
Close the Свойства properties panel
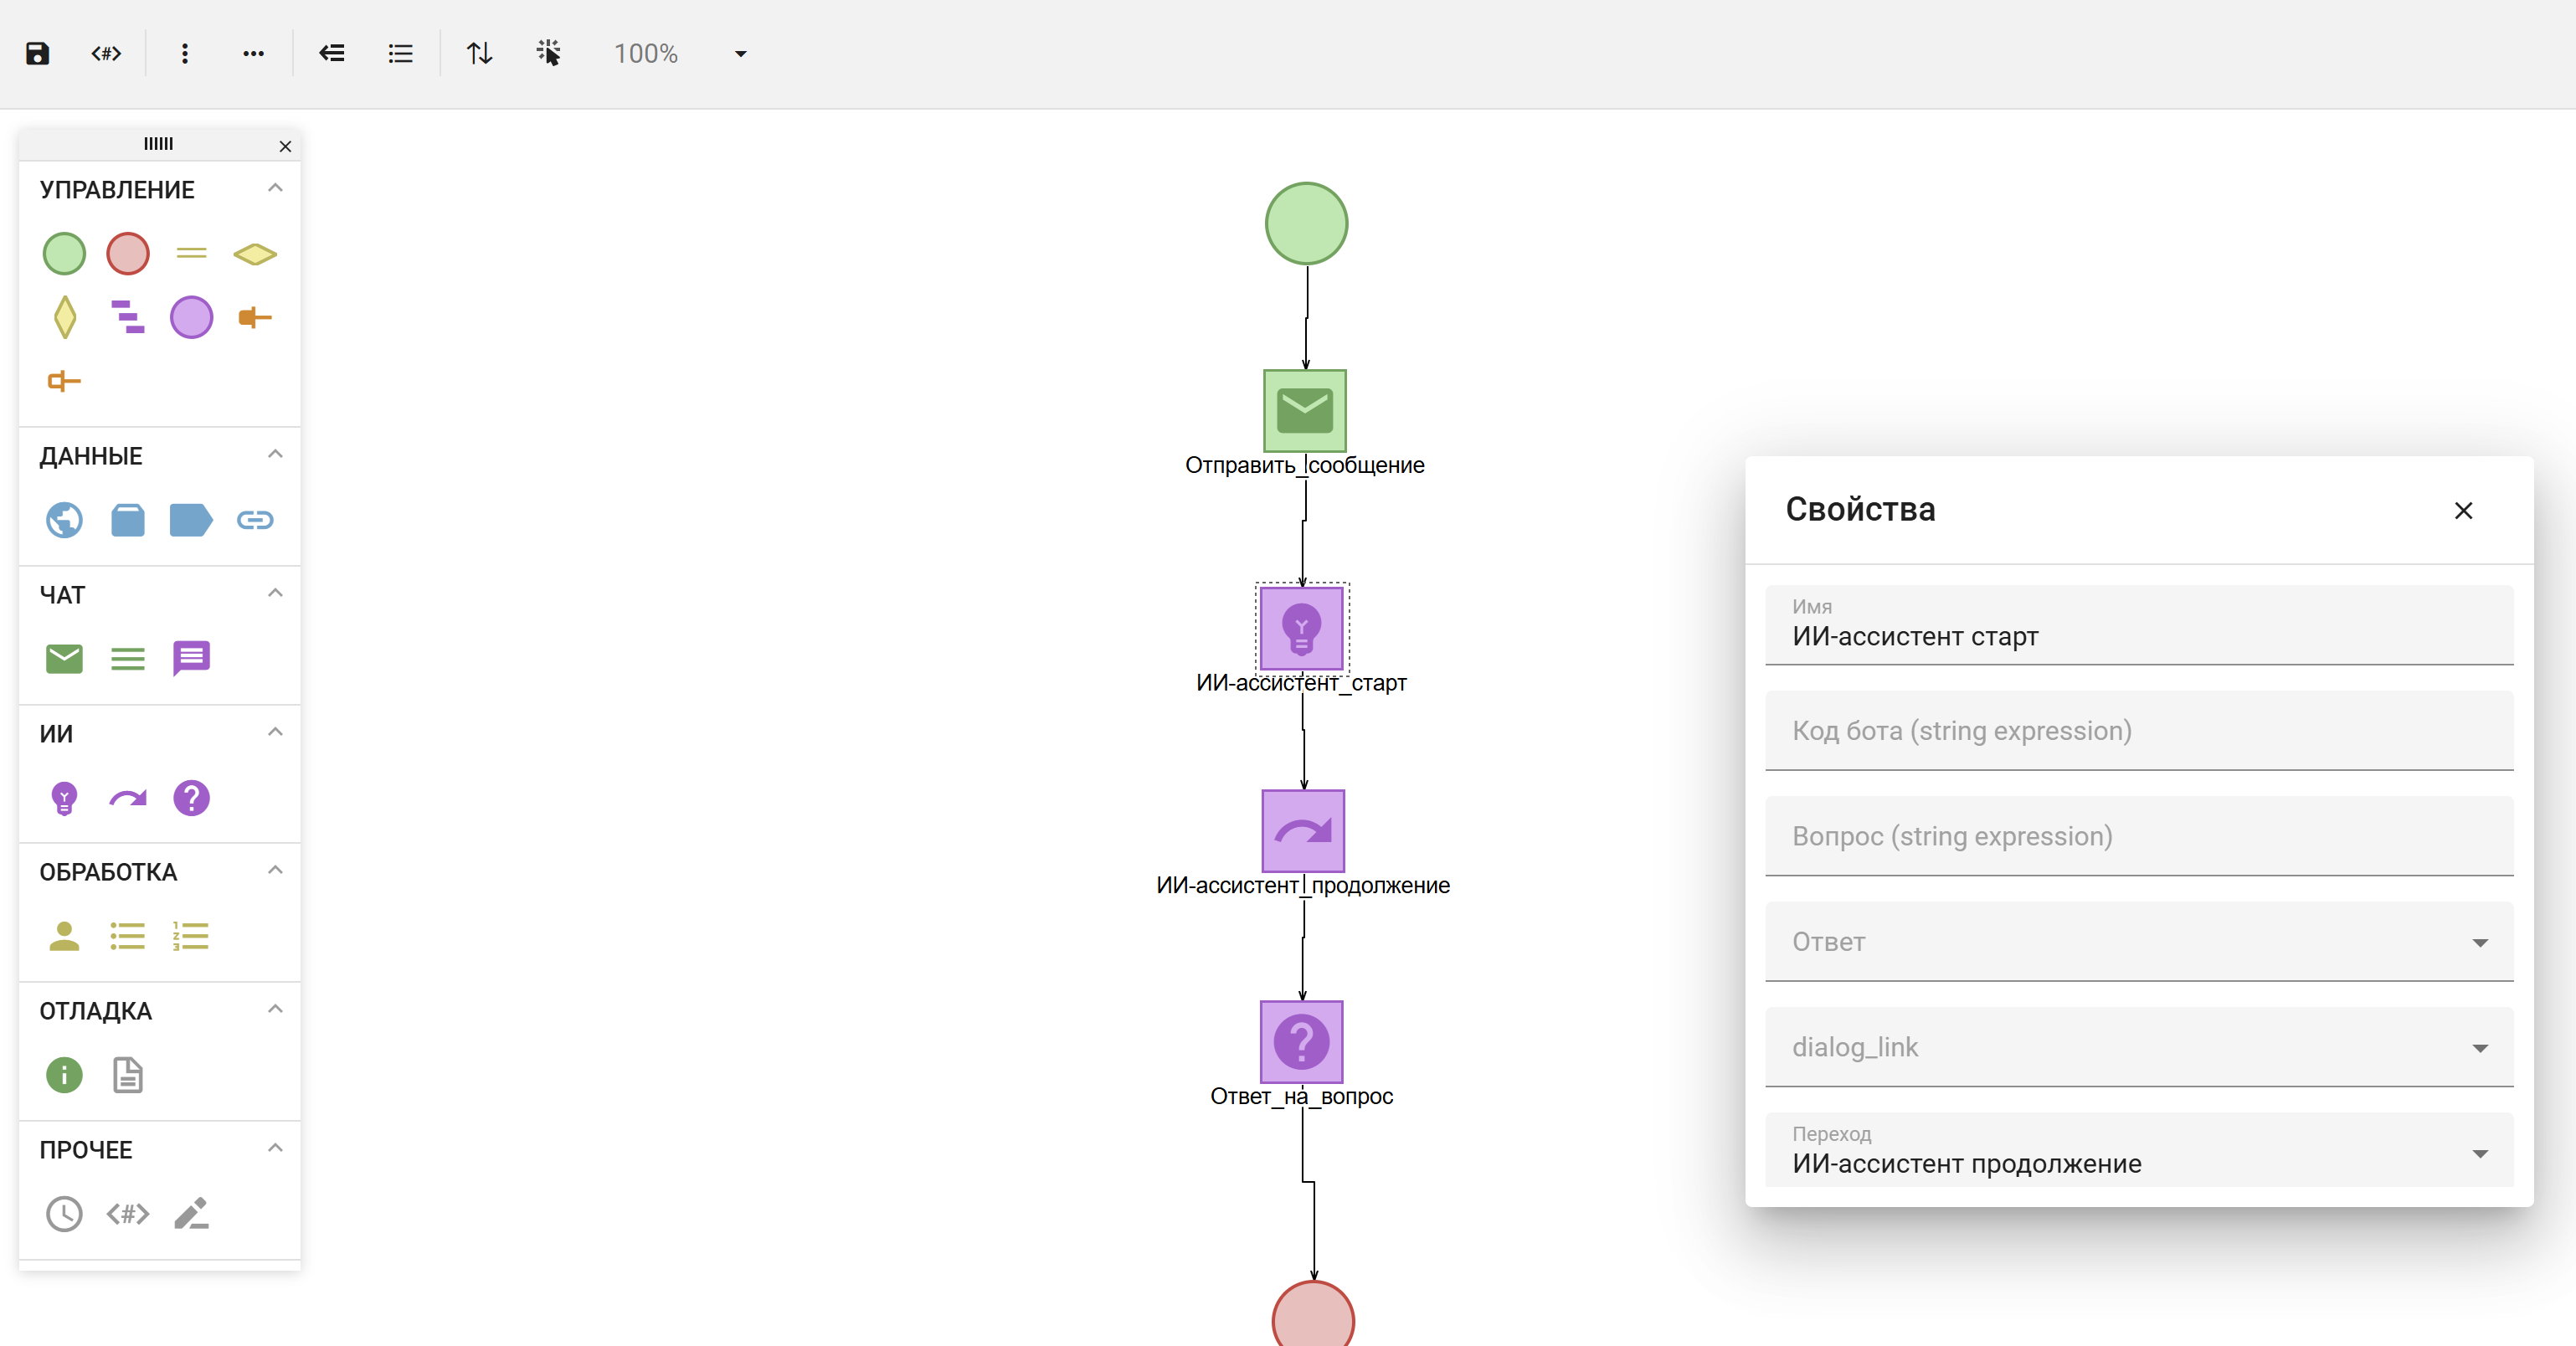tap(2463, 511)
